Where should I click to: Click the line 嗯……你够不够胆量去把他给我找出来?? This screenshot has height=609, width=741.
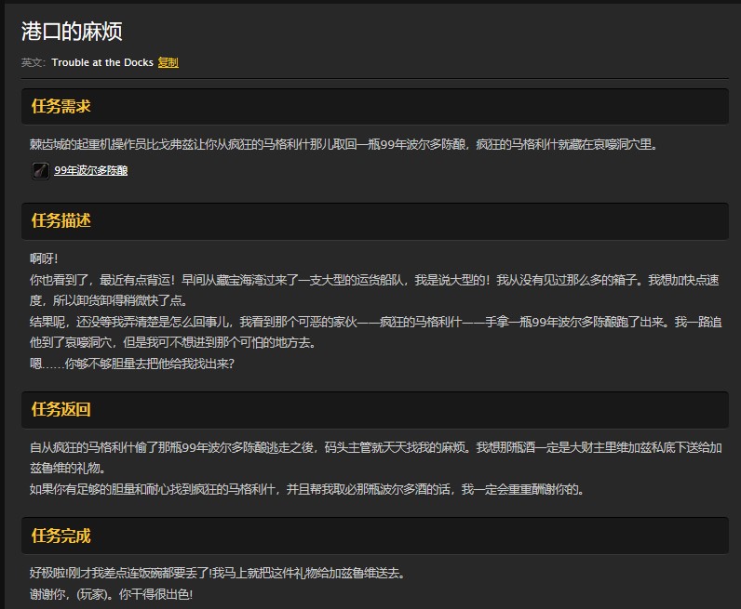pyautogui.click(x=131, y=364)
